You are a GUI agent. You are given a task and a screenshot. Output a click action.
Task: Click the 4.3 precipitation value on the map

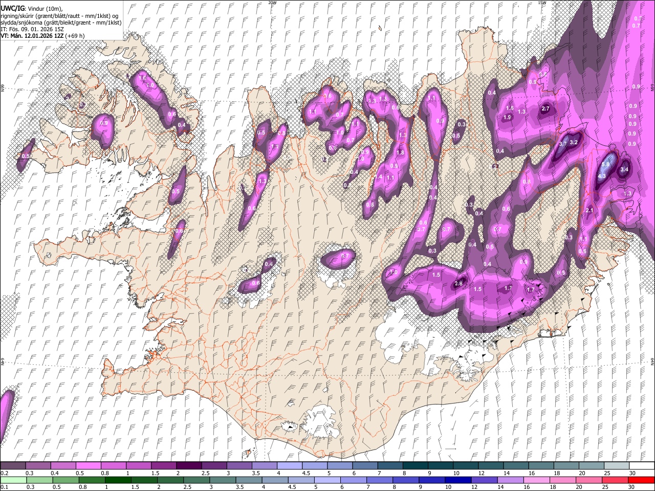point(602,176)
